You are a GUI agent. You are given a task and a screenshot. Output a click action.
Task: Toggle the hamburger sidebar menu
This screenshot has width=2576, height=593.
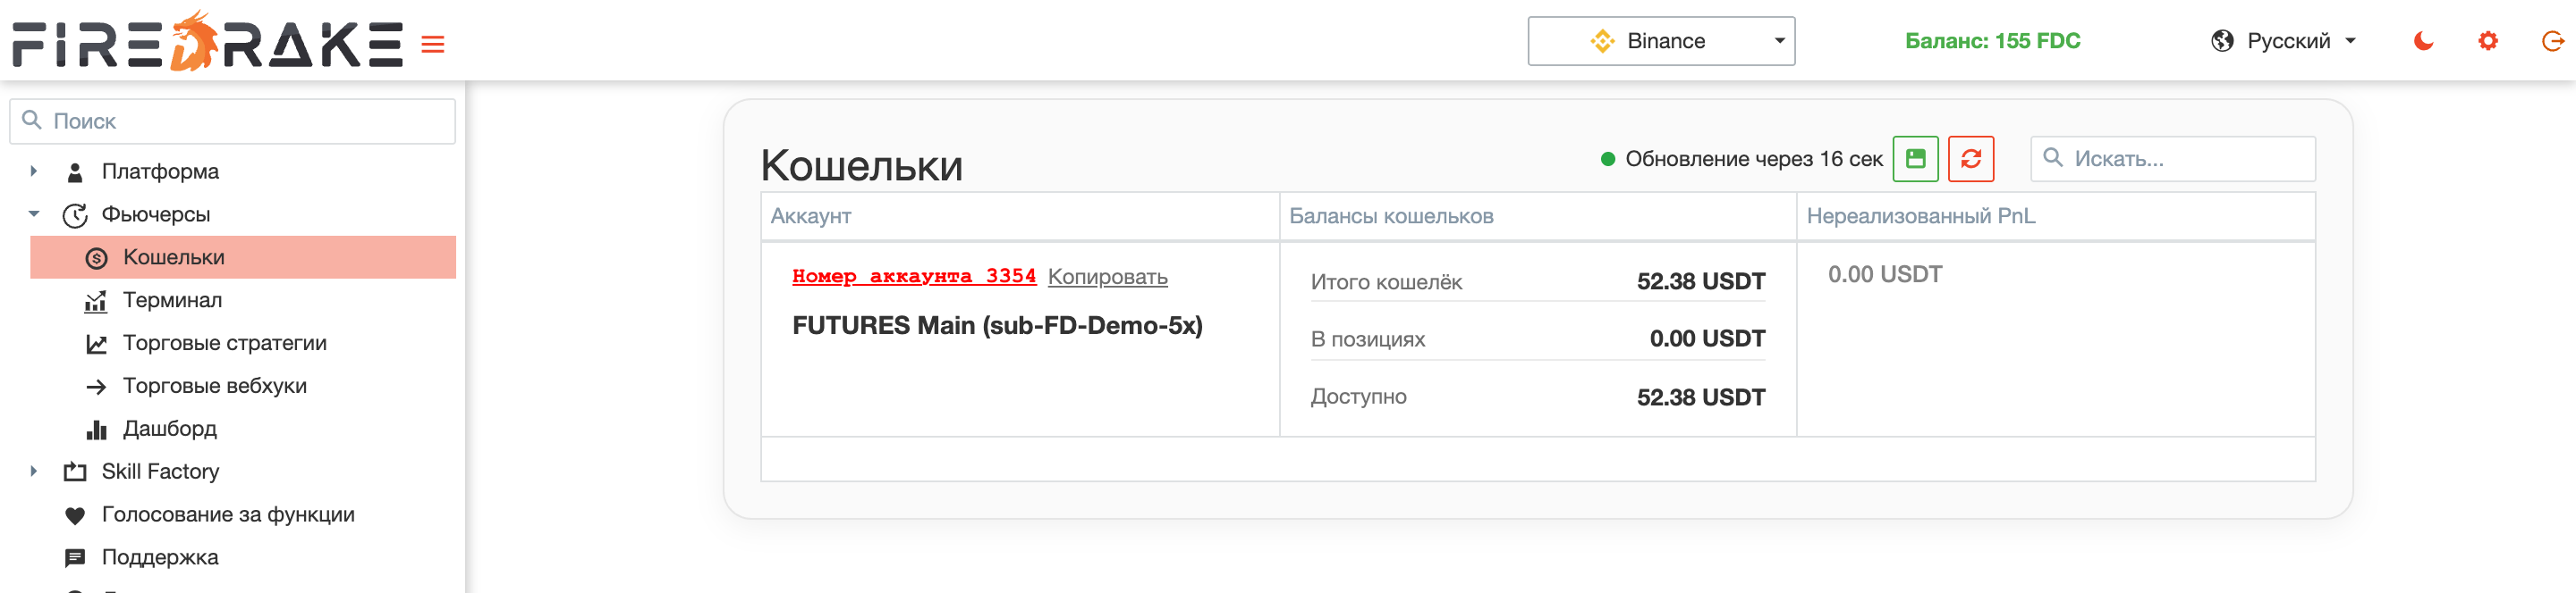point(433,44)
